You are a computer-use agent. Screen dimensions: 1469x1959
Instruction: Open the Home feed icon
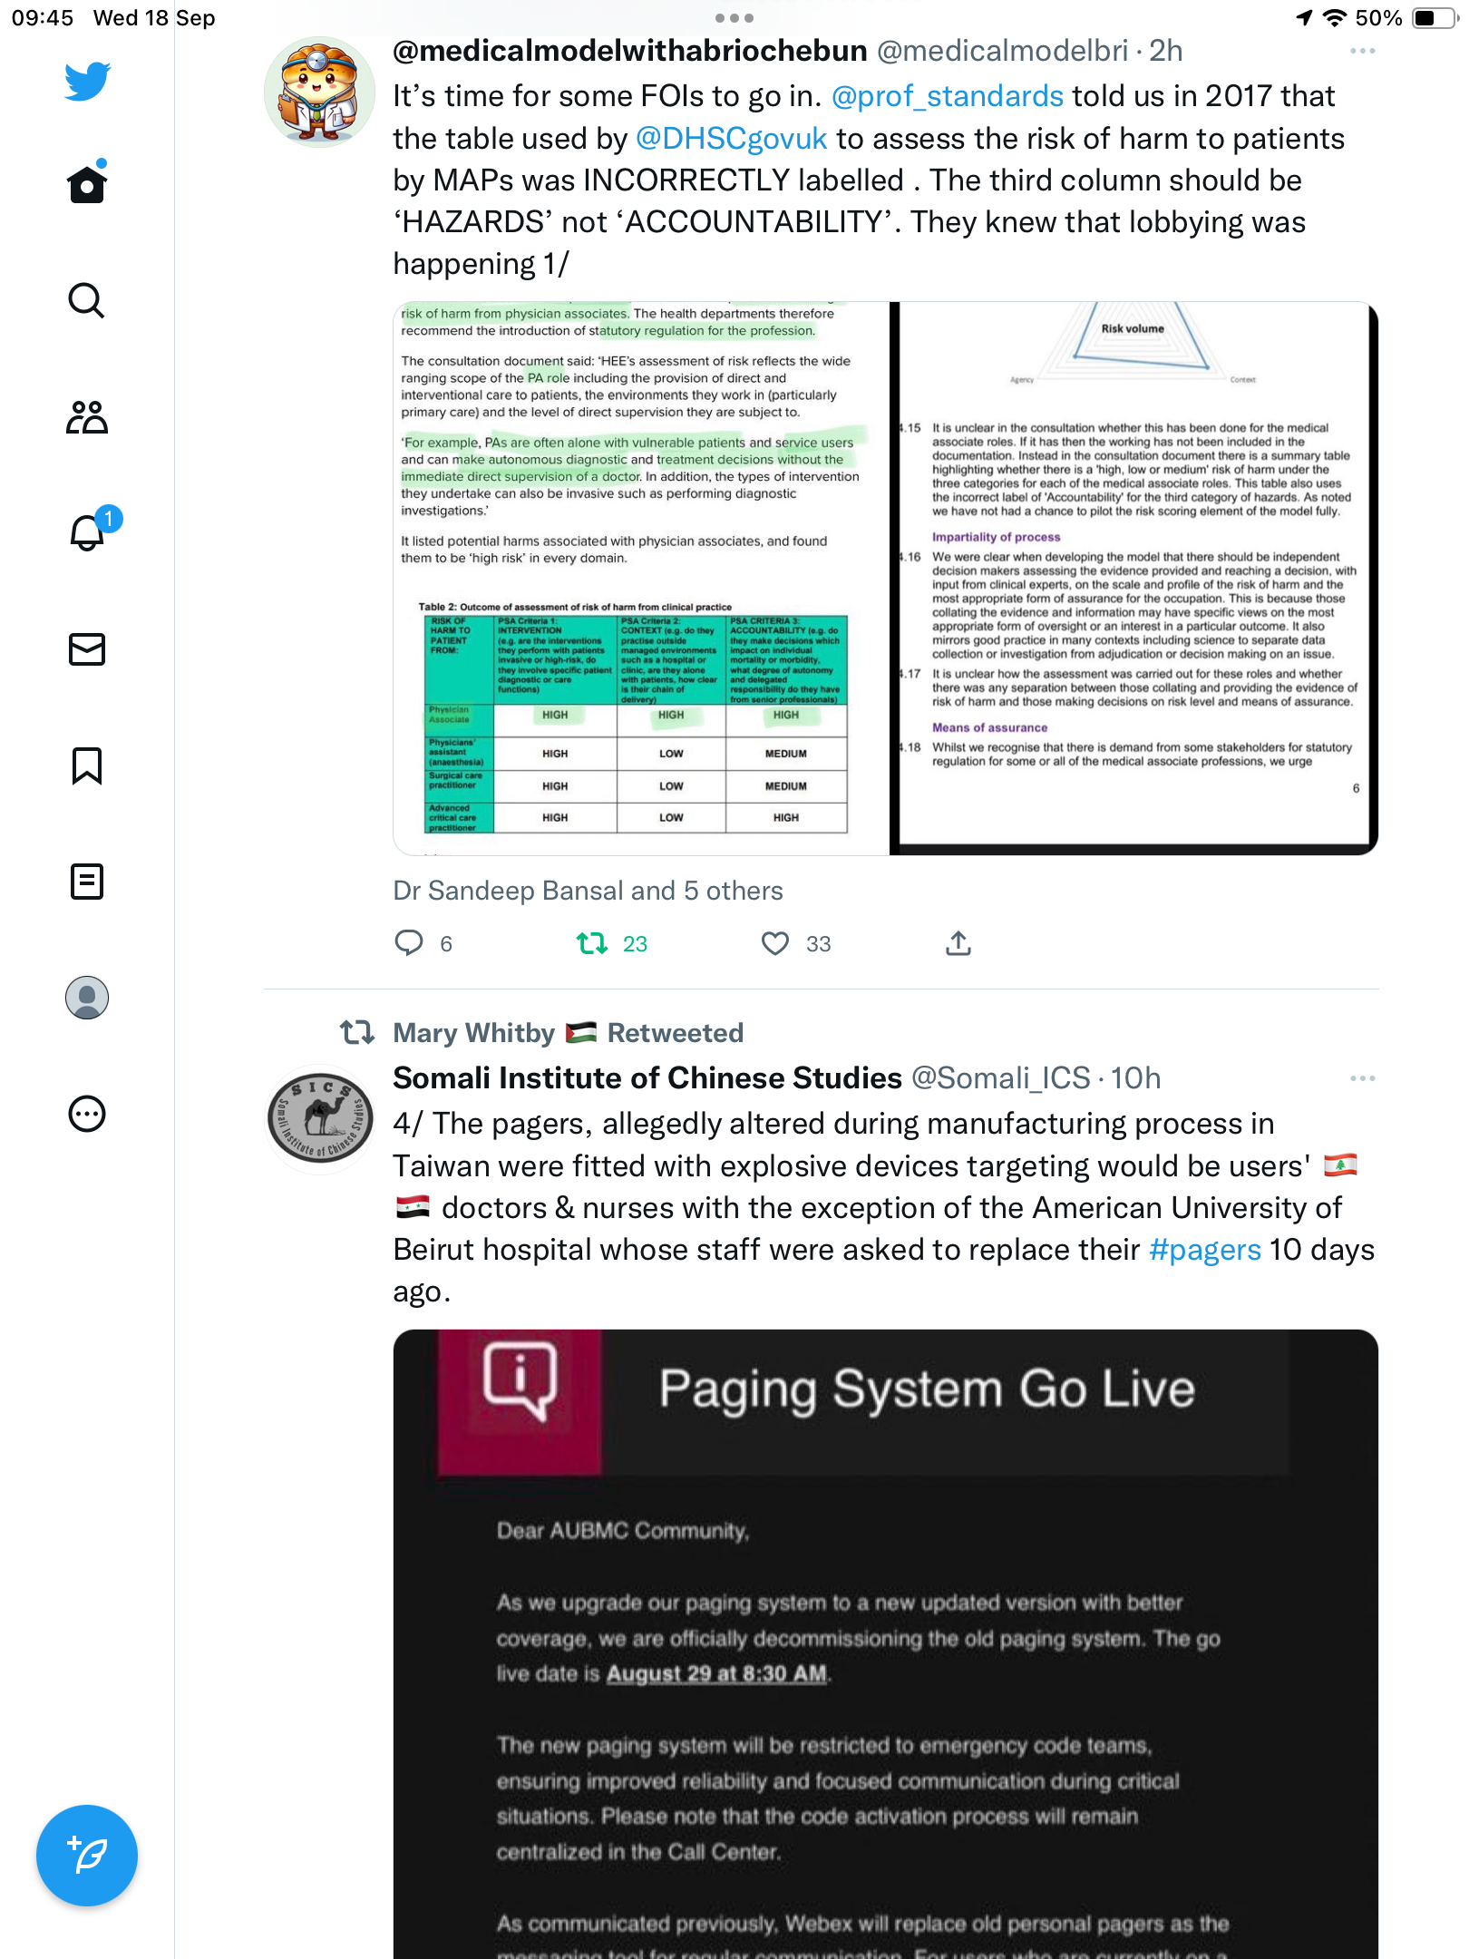point(87,183)
